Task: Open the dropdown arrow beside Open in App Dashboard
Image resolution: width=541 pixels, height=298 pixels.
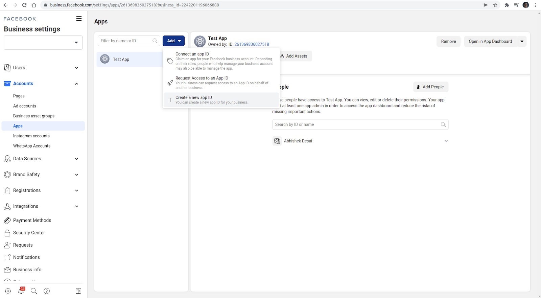Action: coord(522,41)
